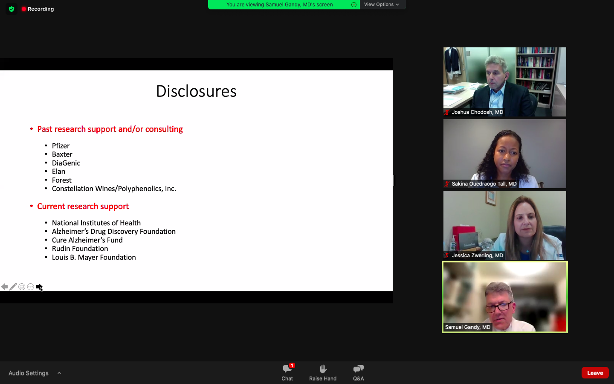Click muted mic icon for Jessica Zwerling

coord(447,256)
